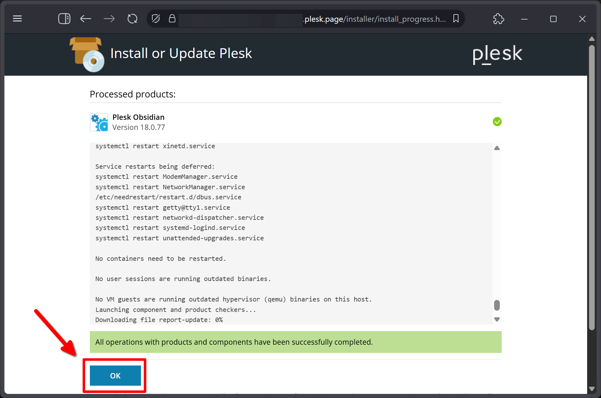Screen dimensions: 601x398
Task: Click the Plesk logo in the header
Action: point(497,54)
